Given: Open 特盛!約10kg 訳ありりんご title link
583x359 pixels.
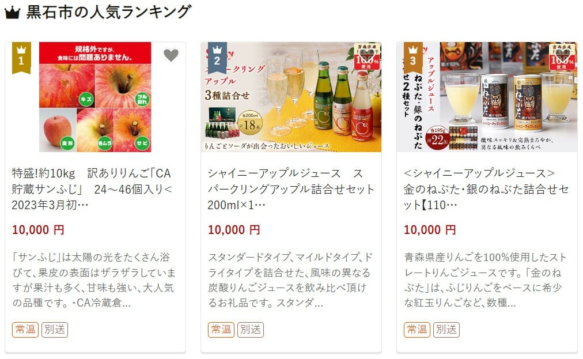Looking at the screenshot, I should (x=92, y=189).
